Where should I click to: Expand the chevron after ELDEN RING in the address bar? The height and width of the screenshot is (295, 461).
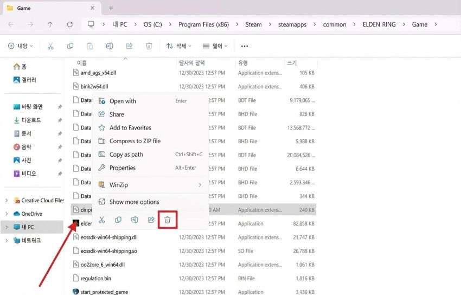[404, 24]
